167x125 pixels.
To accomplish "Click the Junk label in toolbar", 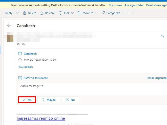I will point(67,13).
